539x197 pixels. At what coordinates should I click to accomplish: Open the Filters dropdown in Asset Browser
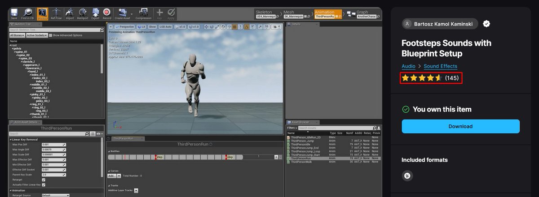click(x=292, y=128)
